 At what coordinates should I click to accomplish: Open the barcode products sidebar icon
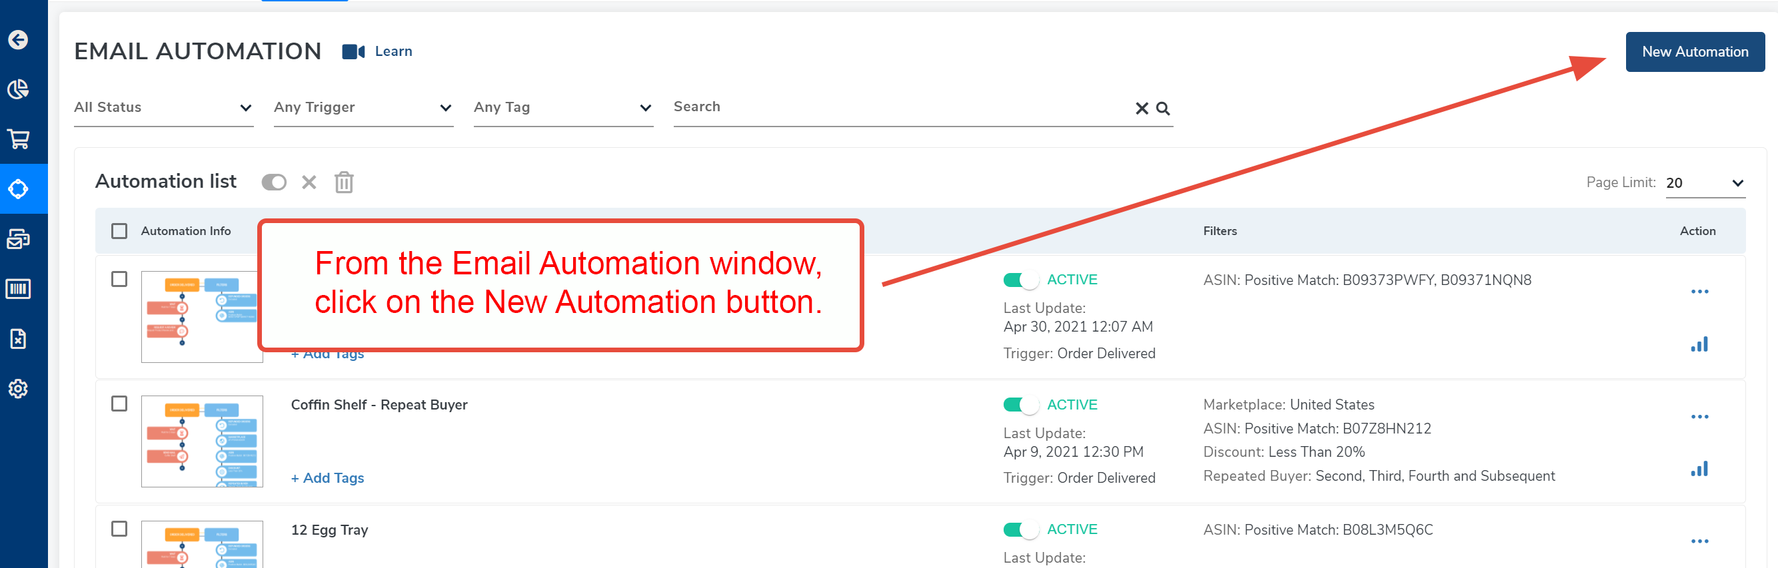pyautogui.click(x=19, y=289)
